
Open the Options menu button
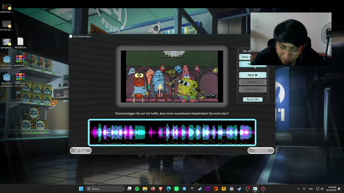tap(261, 150)
